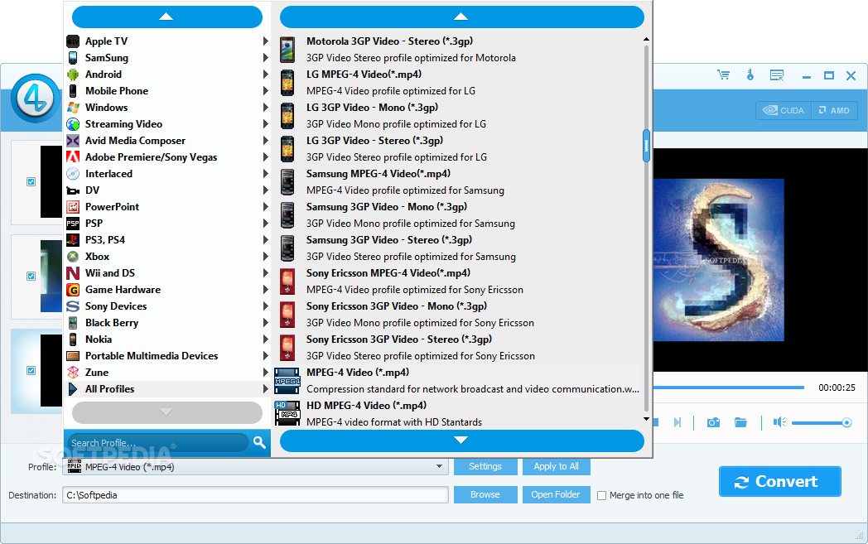Select the Android category icon
The width and height of the screenshot is (868, 544).
73,75
